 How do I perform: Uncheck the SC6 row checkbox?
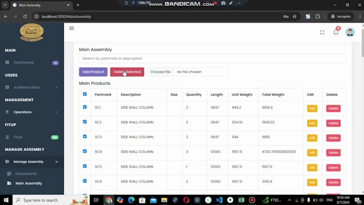85,181
